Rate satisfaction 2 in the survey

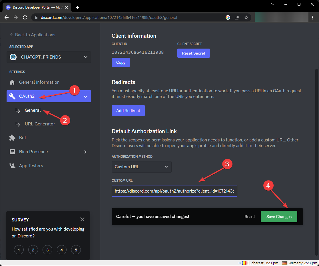pyautogui.click(x=33, y=250)
